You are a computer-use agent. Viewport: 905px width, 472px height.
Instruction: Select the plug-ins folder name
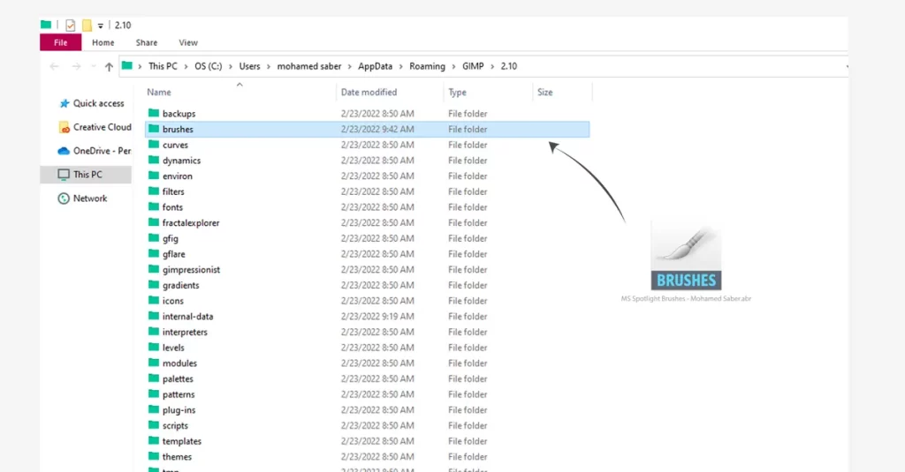tap(179, 409)
